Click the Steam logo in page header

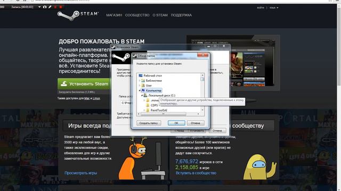(x=78, y=15)
